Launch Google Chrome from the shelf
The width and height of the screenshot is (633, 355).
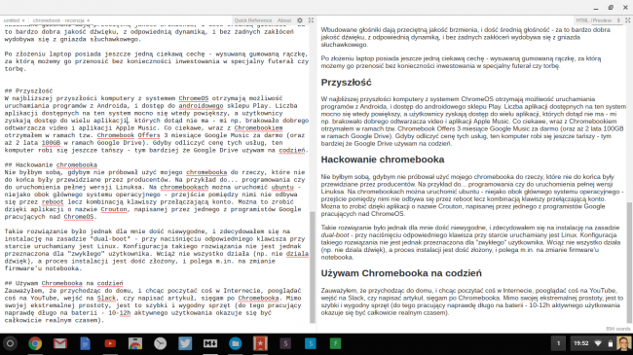point(35,343)
